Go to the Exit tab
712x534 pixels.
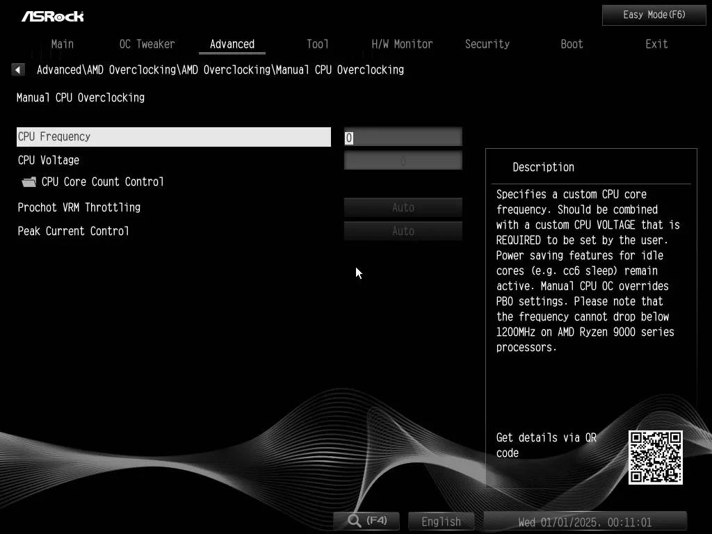point(656,44)
